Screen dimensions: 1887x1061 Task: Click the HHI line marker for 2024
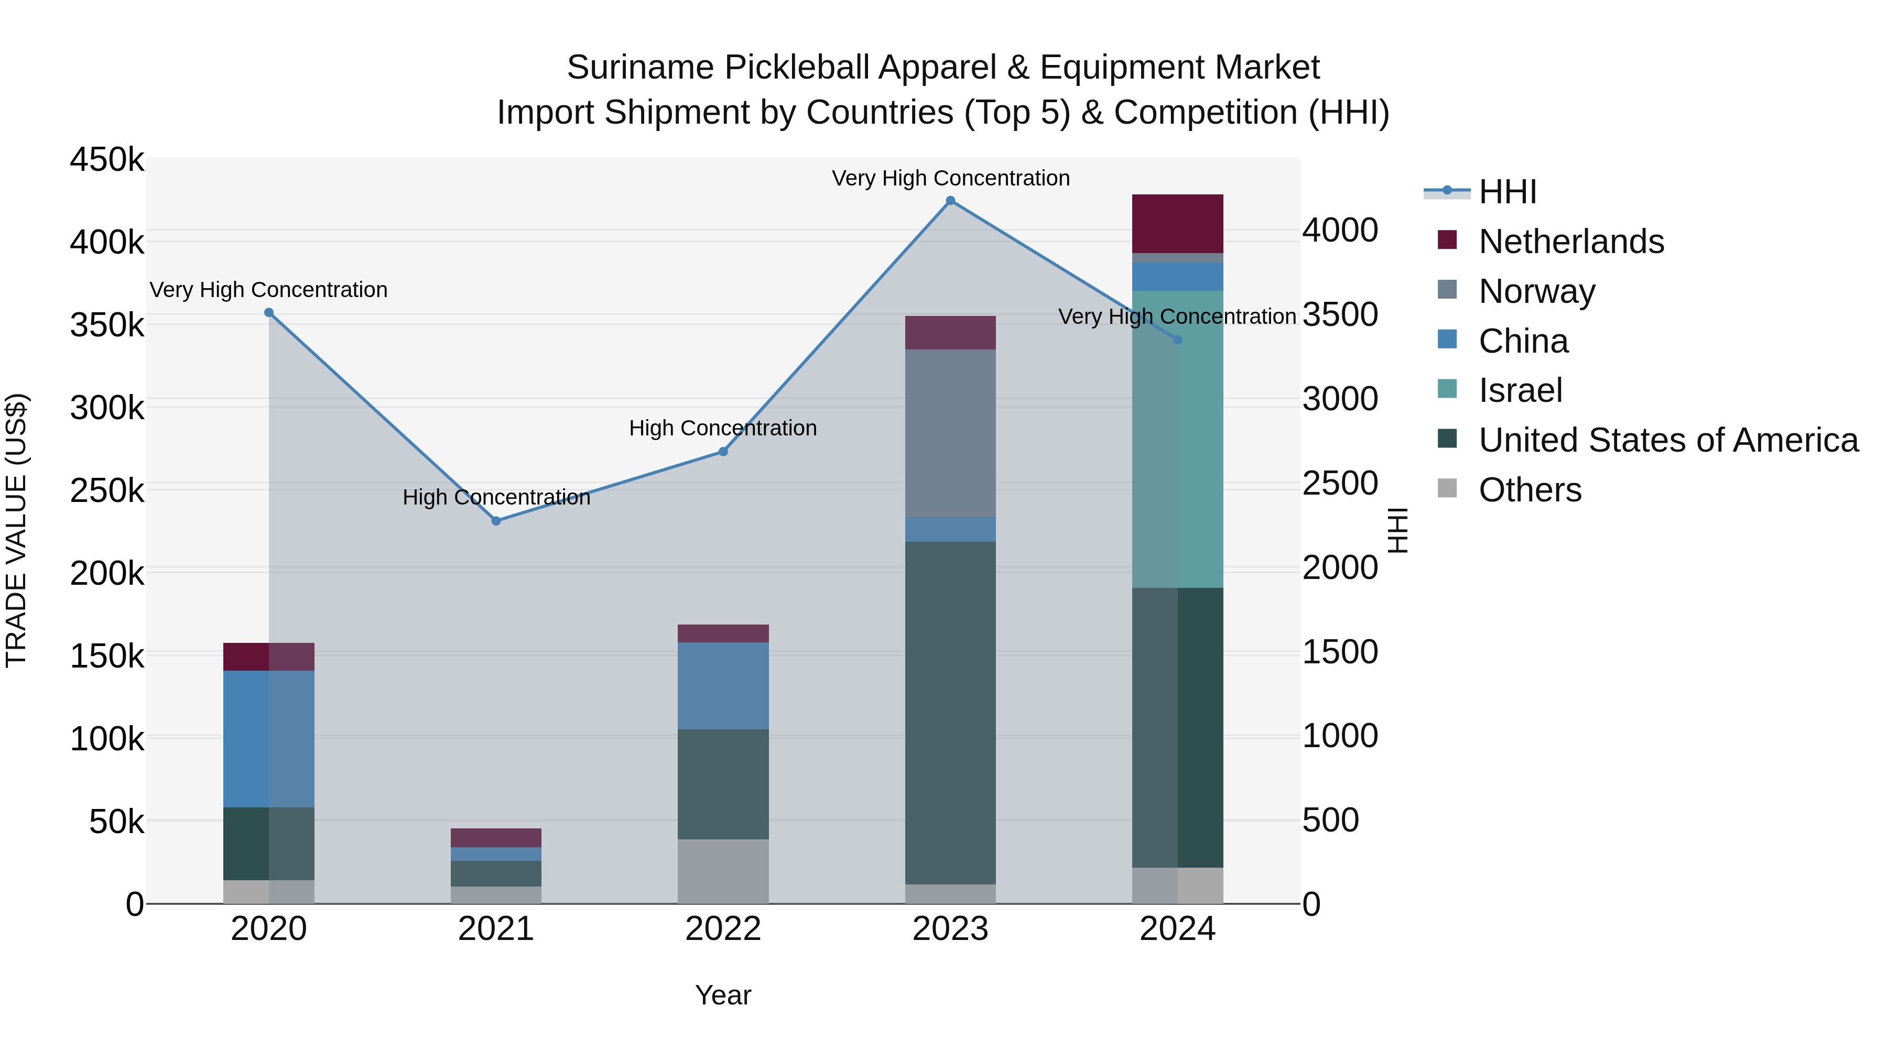[x=1178, y=340]
